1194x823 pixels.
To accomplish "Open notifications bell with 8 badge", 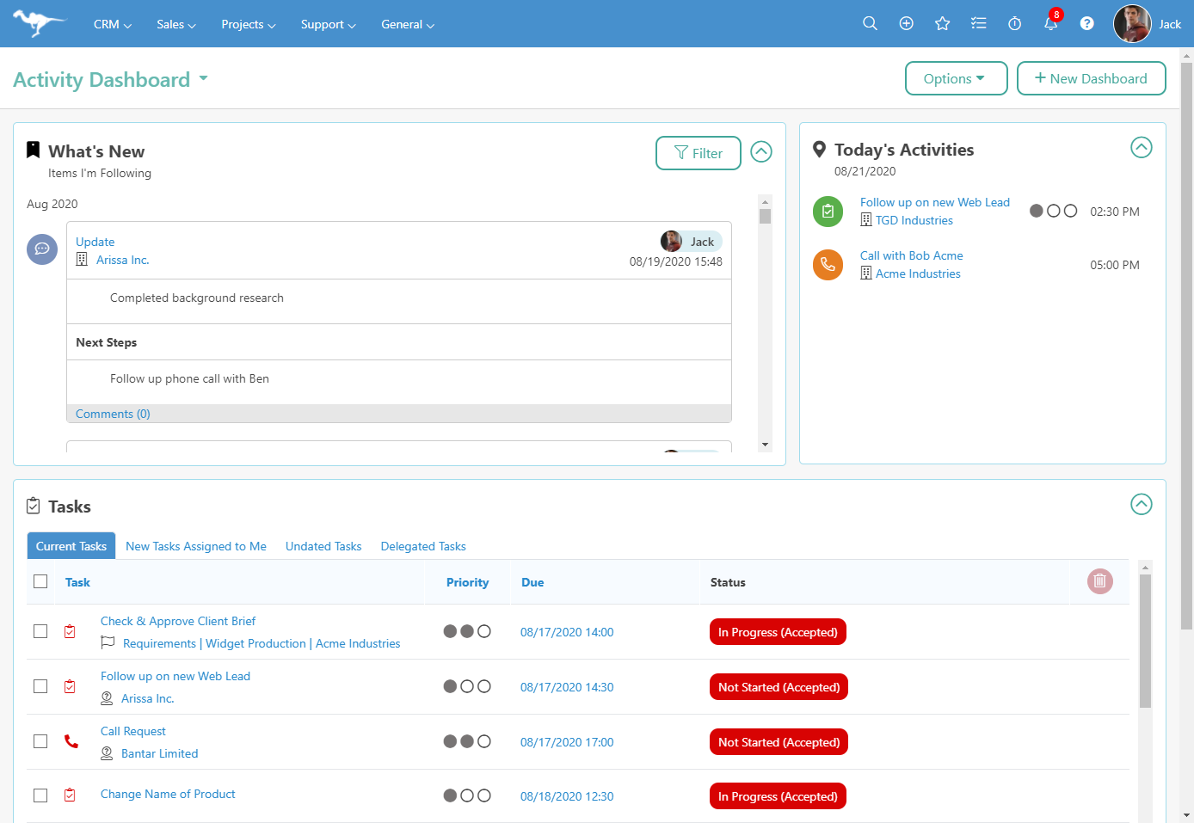I will [x=1051, y=21].
